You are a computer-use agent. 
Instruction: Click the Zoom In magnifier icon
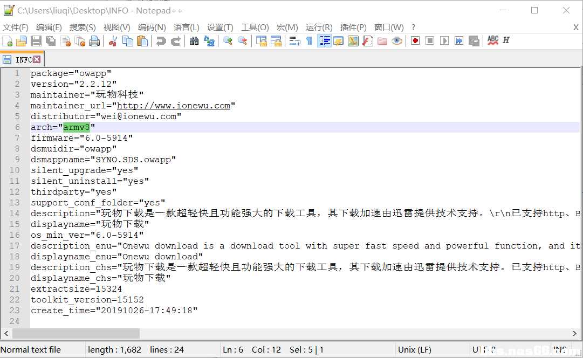coord(228,41)
